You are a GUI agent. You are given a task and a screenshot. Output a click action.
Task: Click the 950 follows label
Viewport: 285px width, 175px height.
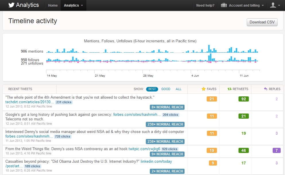30,60
